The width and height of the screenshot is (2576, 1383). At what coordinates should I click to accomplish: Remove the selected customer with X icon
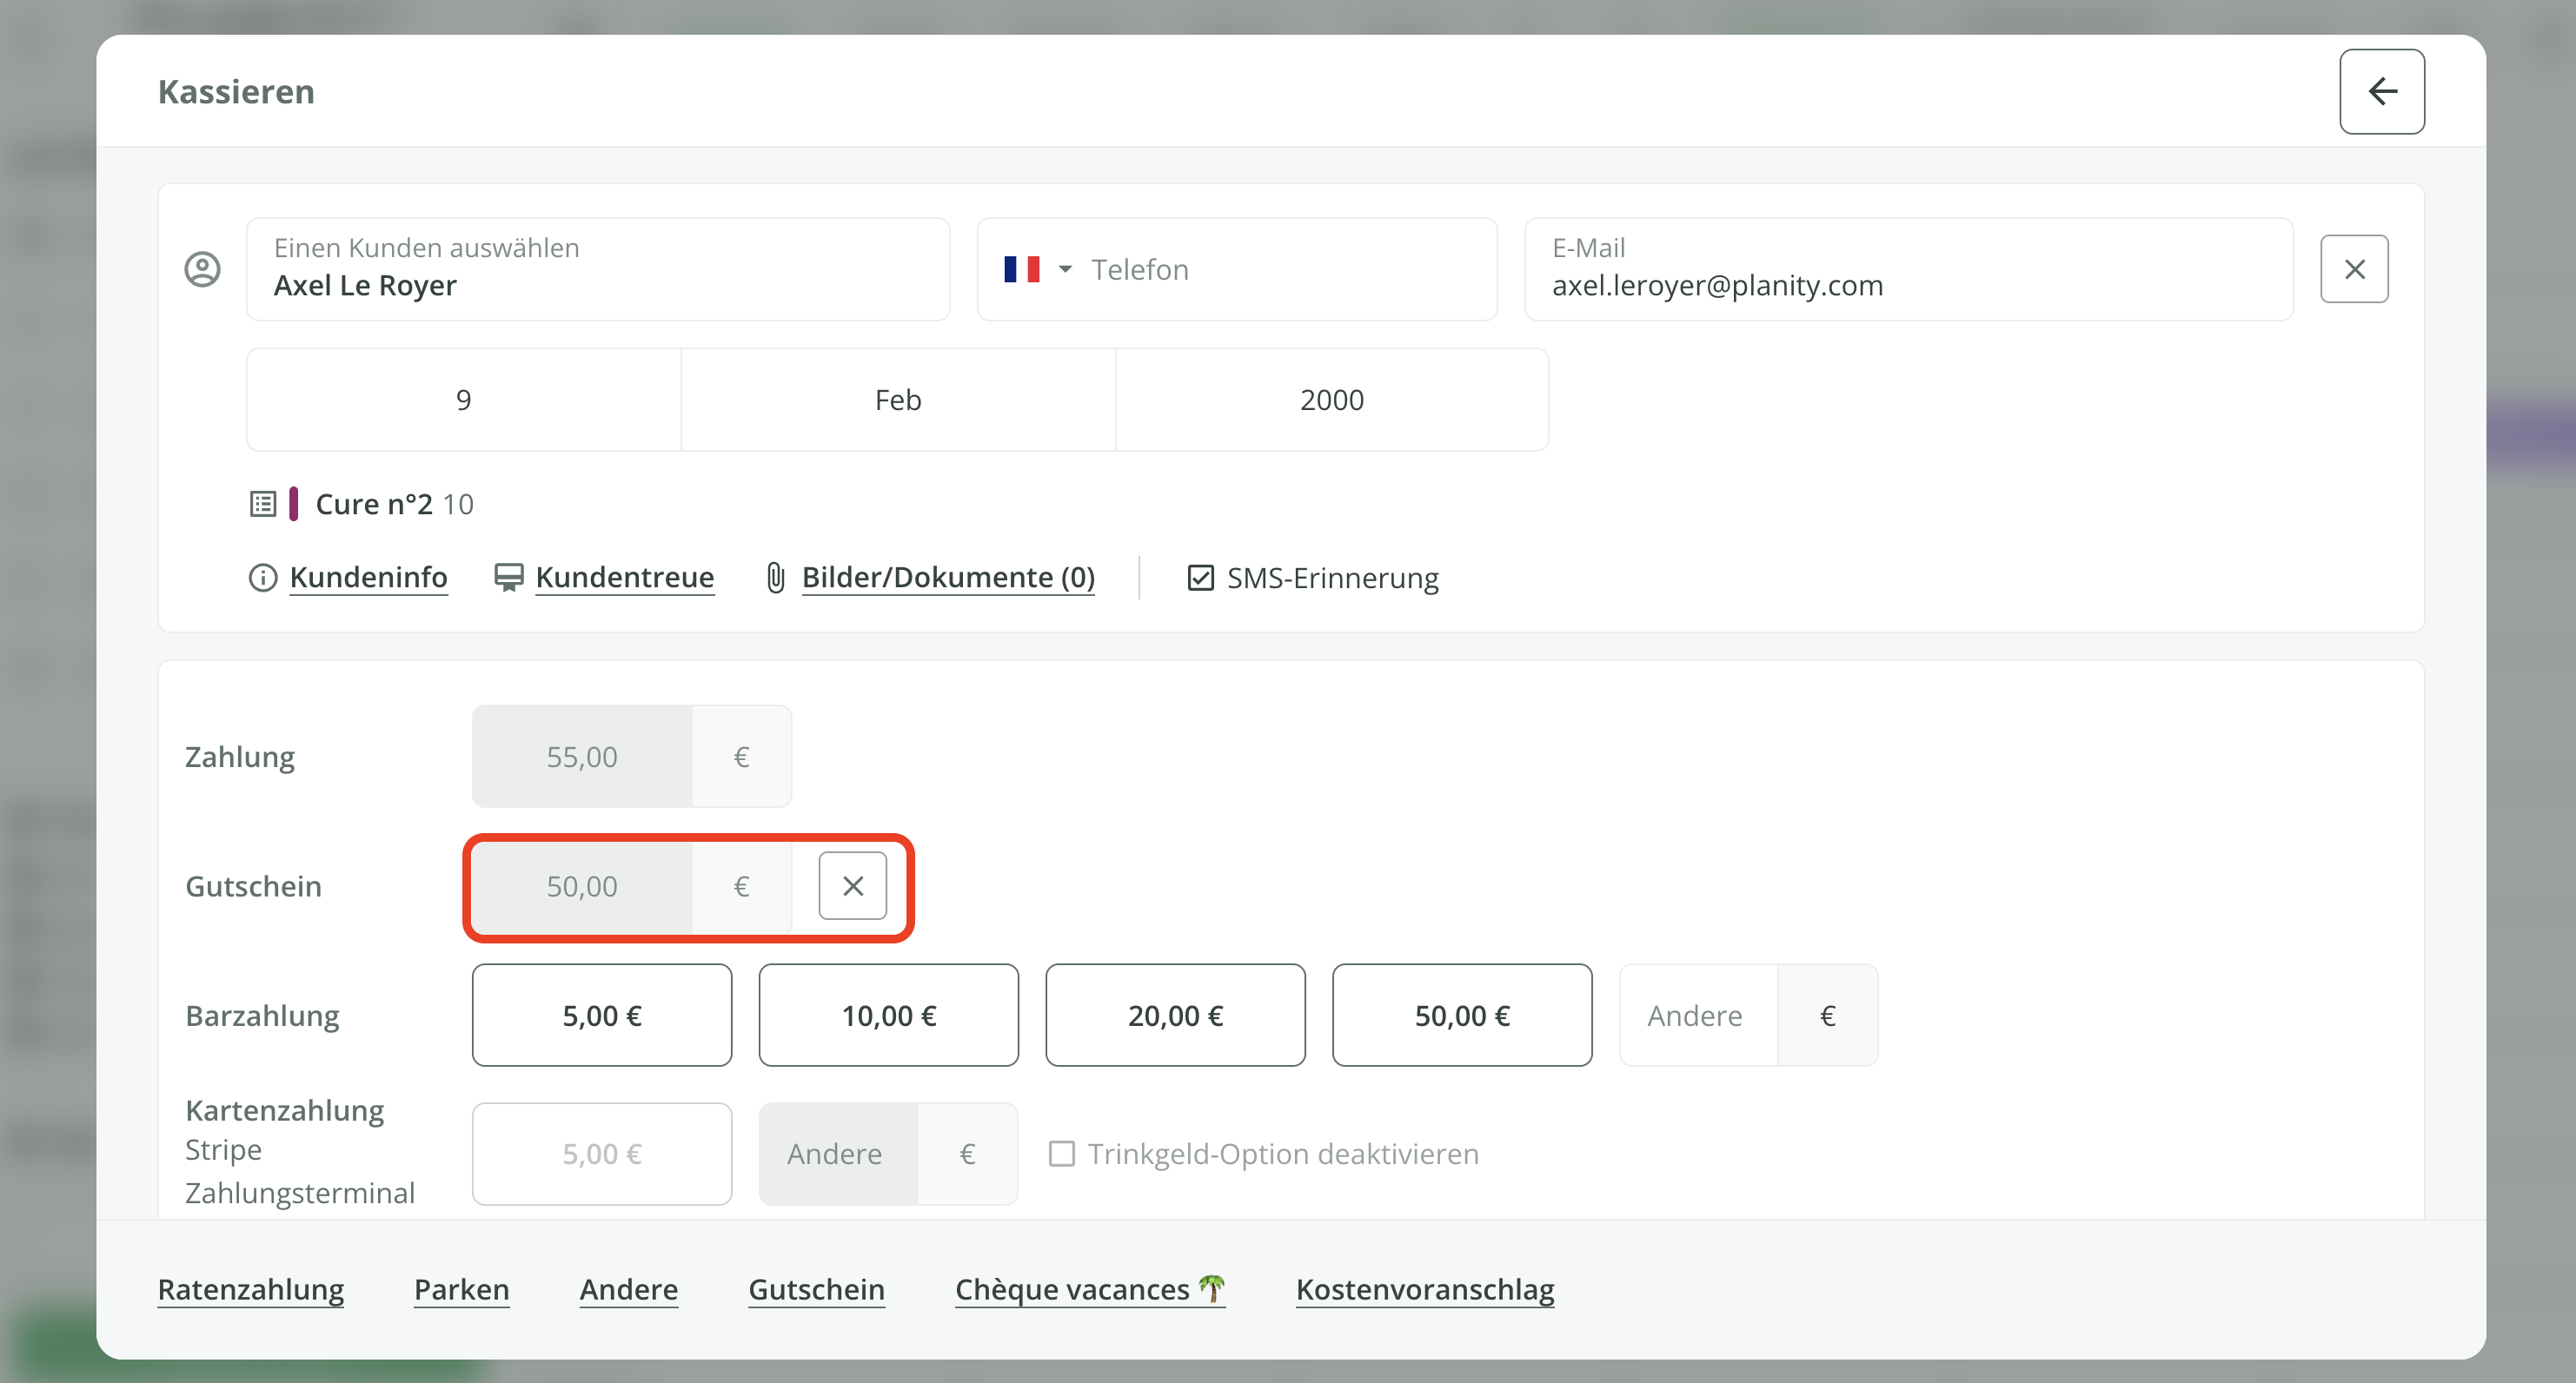[x=2354, y=268]
